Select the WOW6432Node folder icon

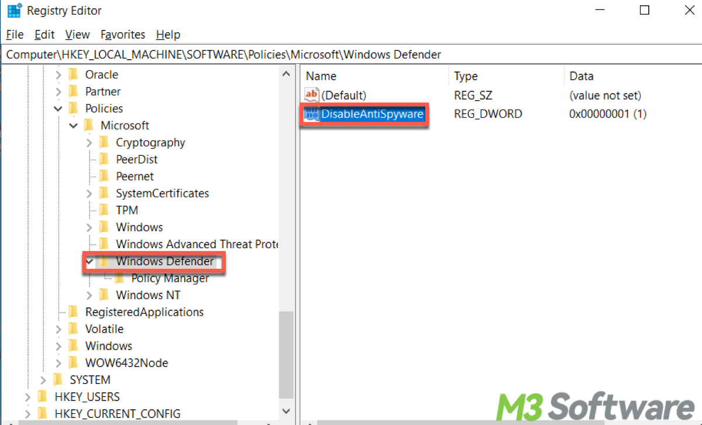[73, 363]
